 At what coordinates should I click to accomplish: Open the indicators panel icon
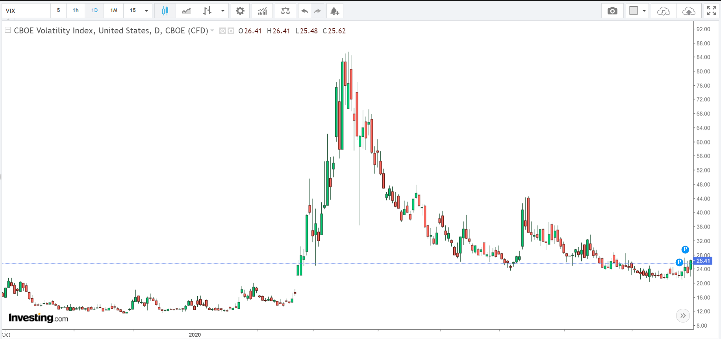point(262,11)
